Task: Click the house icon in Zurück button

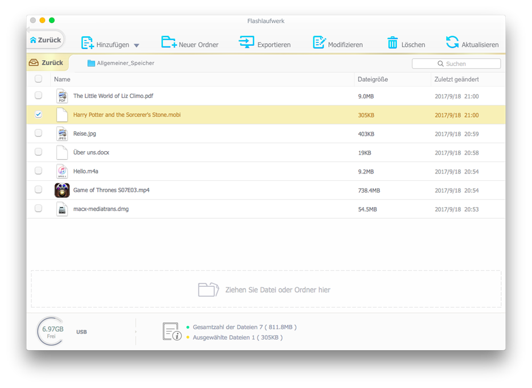Action: [x=33, y=40]
